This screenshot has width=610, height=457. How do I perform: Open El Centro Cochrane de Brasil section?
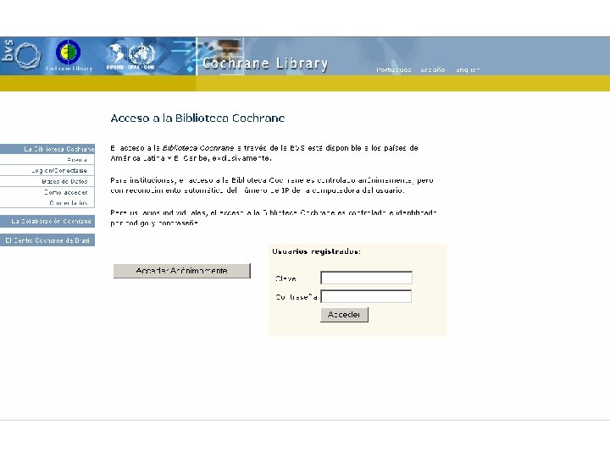pos(47,240)
